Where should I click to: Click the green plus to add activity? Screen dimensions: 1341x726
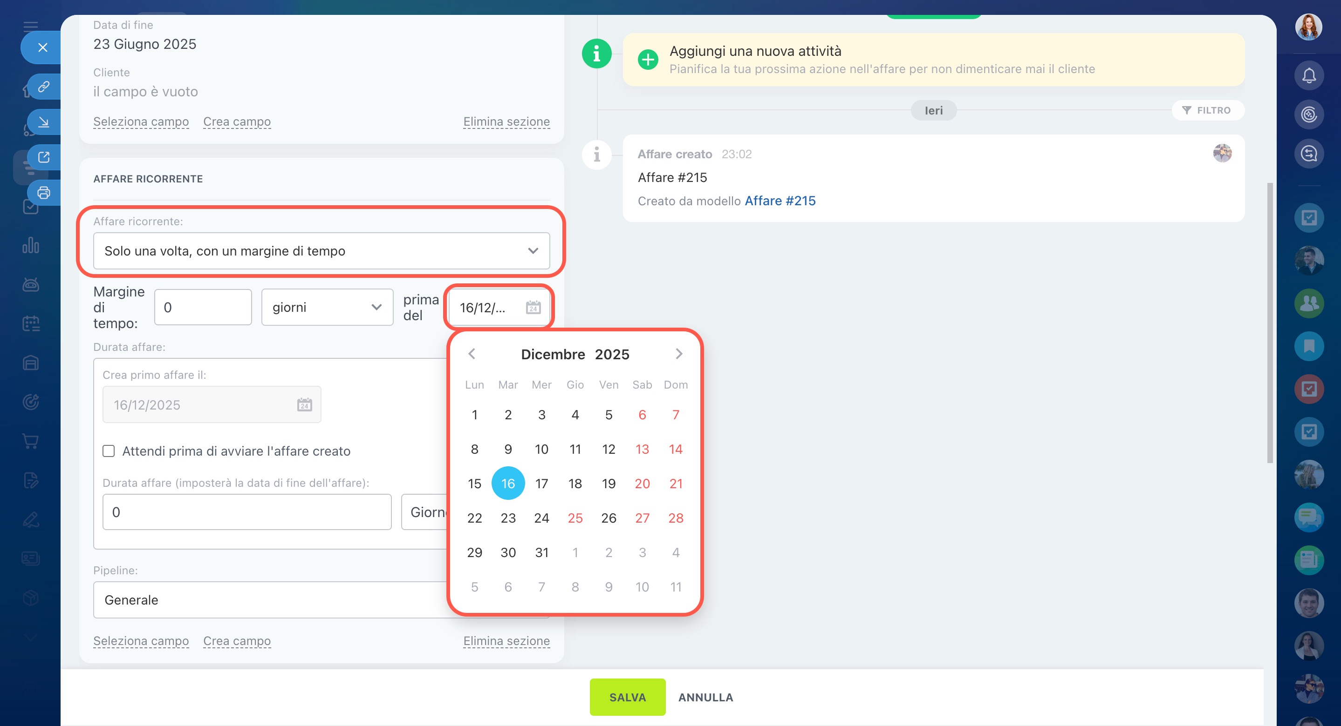pos(648,60)
